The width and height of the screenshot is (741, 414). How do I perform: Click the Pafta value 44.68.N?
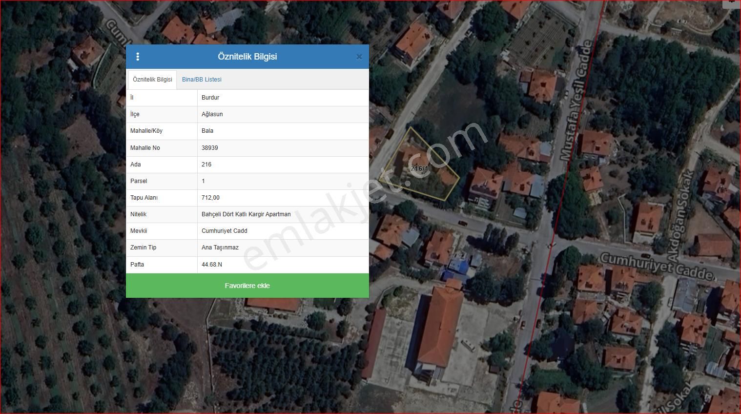pos(212,265)
